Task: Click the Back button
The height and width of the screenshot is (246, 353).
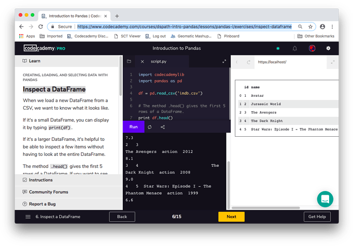Action: [x=122, y=216]
